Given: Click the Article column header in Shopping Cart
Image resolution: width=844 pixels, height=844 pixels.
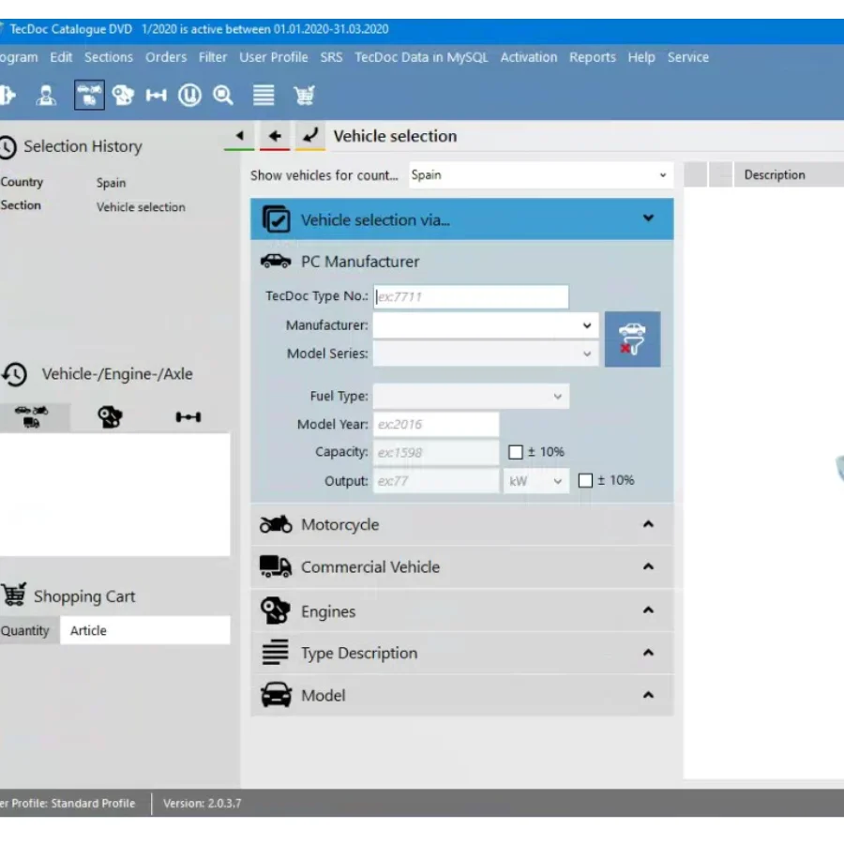Looking at the screenshot, I should [145, 630].
